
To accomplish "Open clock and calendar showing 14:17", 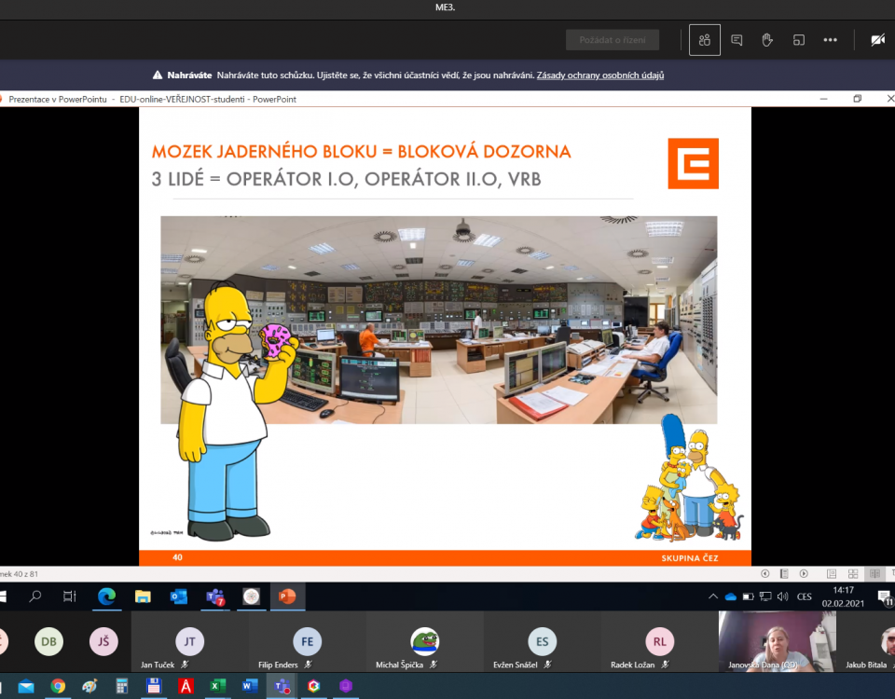I will click(x=843, y=596).
